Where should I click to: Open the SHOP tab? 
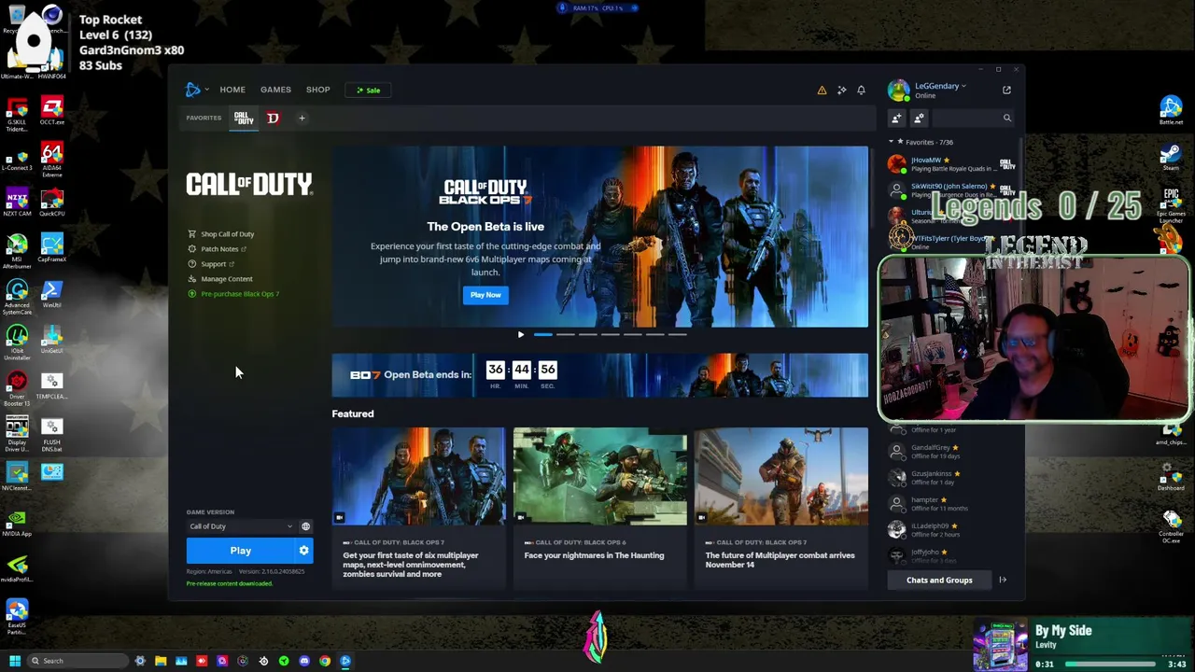(x=317, y=90)
